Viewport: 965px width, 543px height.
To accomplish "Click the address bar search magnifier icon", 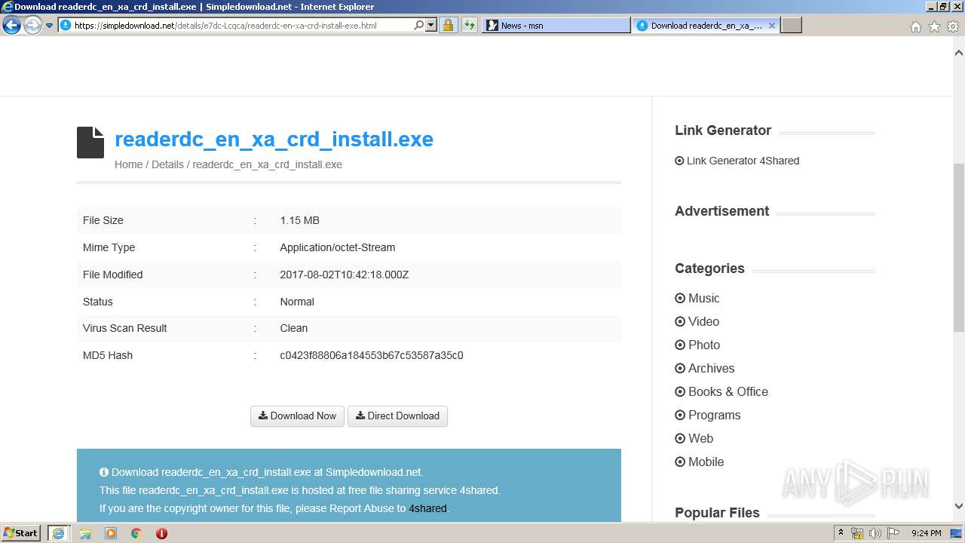I will pyautogui.click(x=419, y=26).
